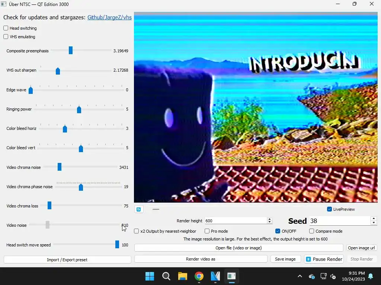This screenshot has width=381, height=285.
Task: Open the cloud sync tray icon
Action: 312,276
